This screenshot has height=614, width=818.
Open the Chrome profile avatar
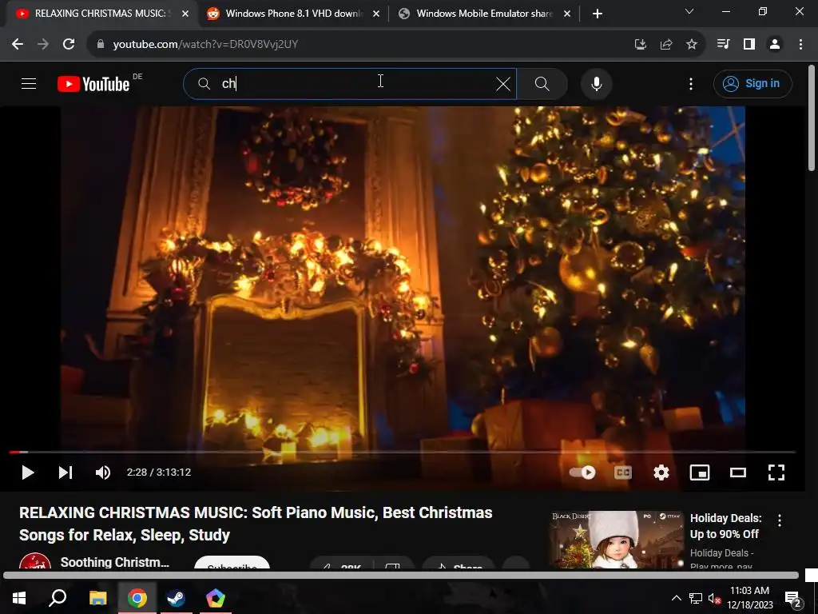click(x=775, y=45)
